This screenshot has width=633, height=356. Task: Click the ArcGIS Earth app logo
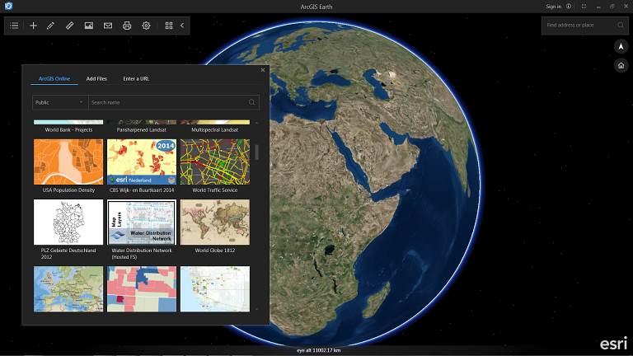(8, 6)
